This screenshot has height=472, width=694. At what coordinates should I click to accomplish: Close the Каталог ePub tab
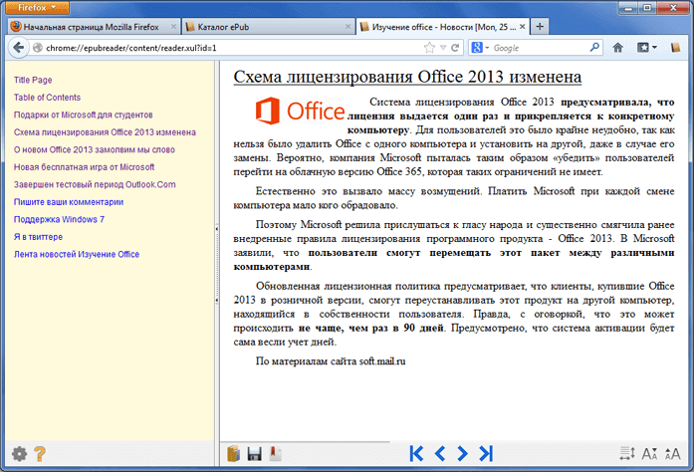[x=347, y=27]
